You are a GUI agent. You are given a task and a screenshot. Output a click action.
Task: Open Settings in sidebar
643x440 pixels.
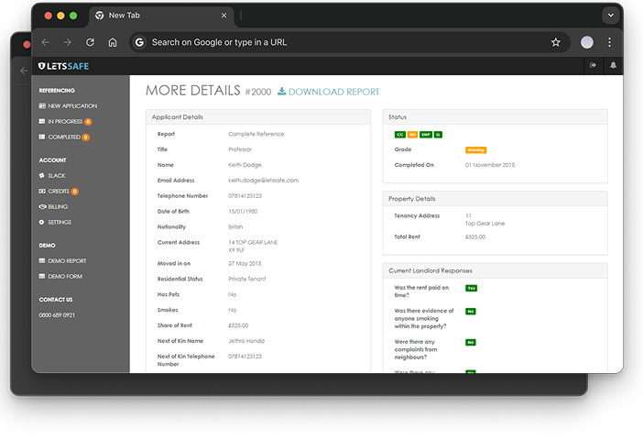[x=55, y=222]
